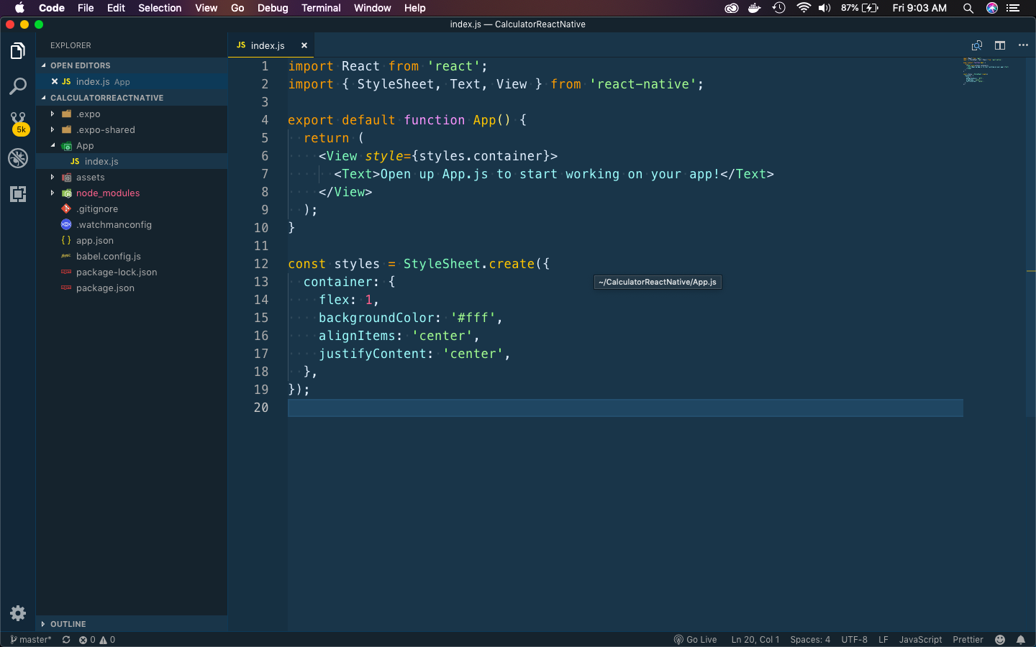Open the Debug menu
Viewport: 1036px width, 647px height.
pyautogui.click(x=273, y=8)
